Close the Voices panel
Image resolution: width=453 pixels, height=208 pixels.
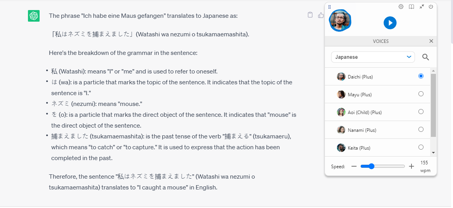431,41
